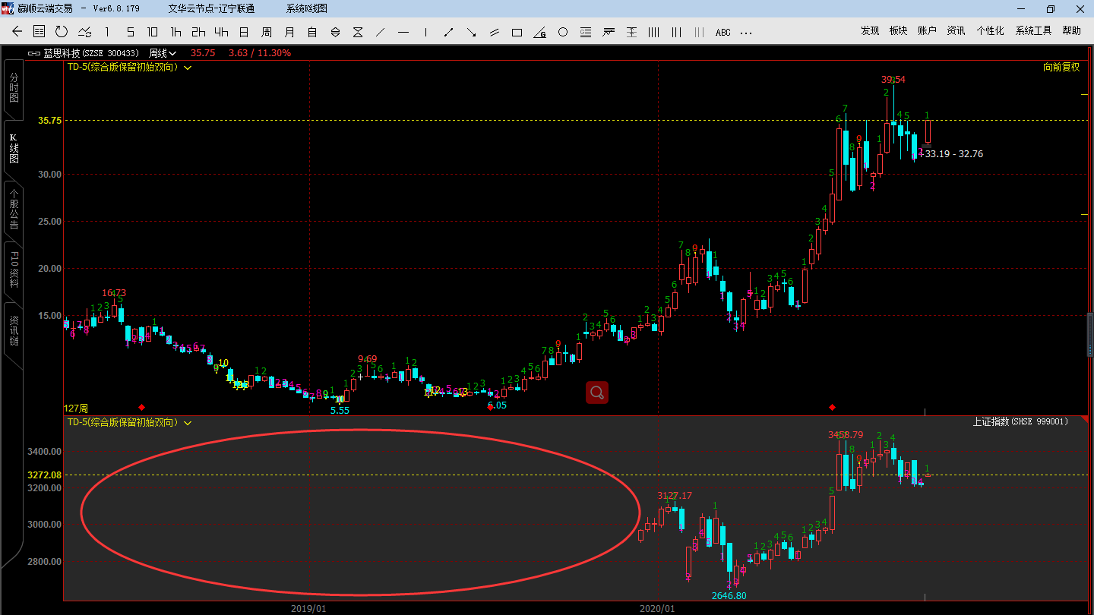Open the 系统工具 menu
This screenshot has height=615, width=1094.
(x=1033, y=31)
